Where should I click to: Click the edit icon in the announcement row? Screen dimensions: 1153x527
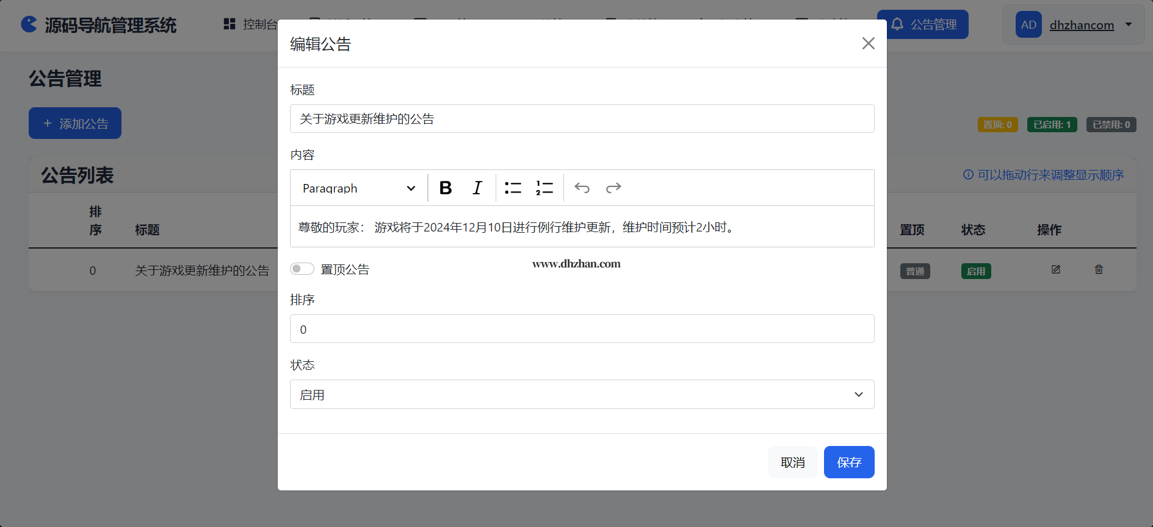coord(1056,269)
